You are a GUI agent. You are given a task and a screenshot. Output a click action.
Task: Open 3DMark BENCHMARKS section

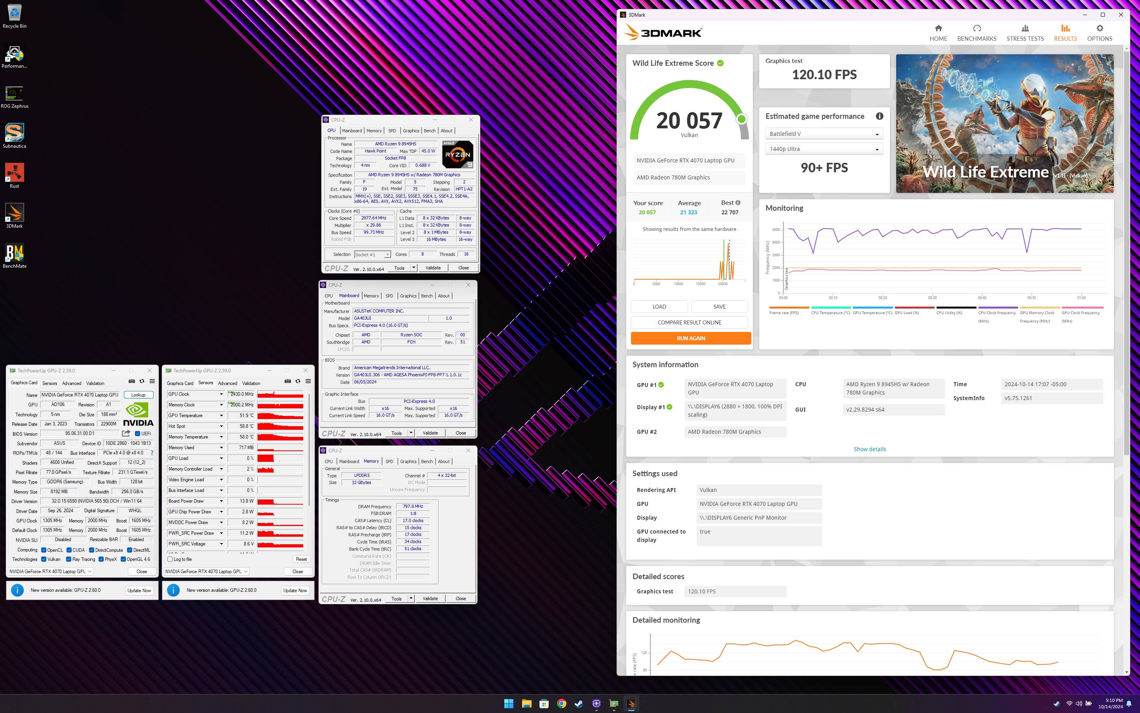[977, 33]
